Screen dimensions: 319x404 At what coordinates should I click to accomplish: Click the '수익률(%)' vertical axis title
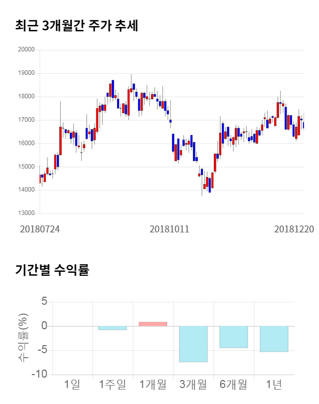click(23, 338)
